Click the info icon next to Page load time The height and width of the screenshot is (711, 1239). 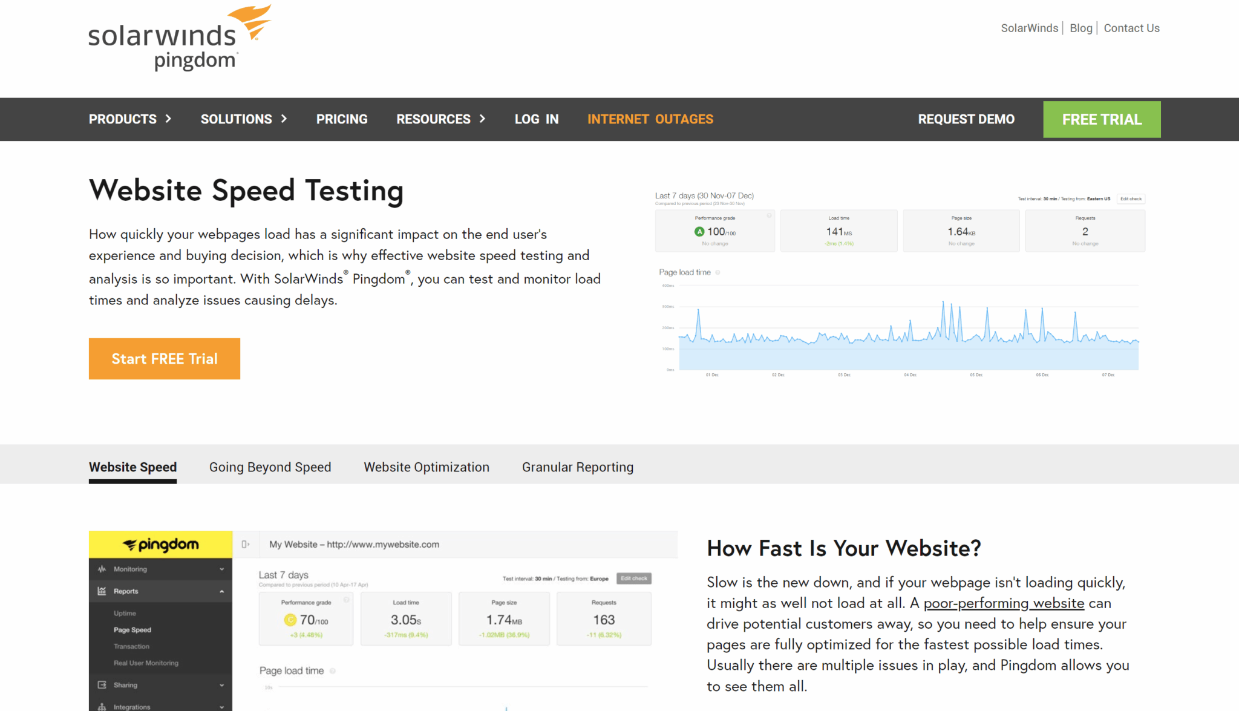pos(333,671)
